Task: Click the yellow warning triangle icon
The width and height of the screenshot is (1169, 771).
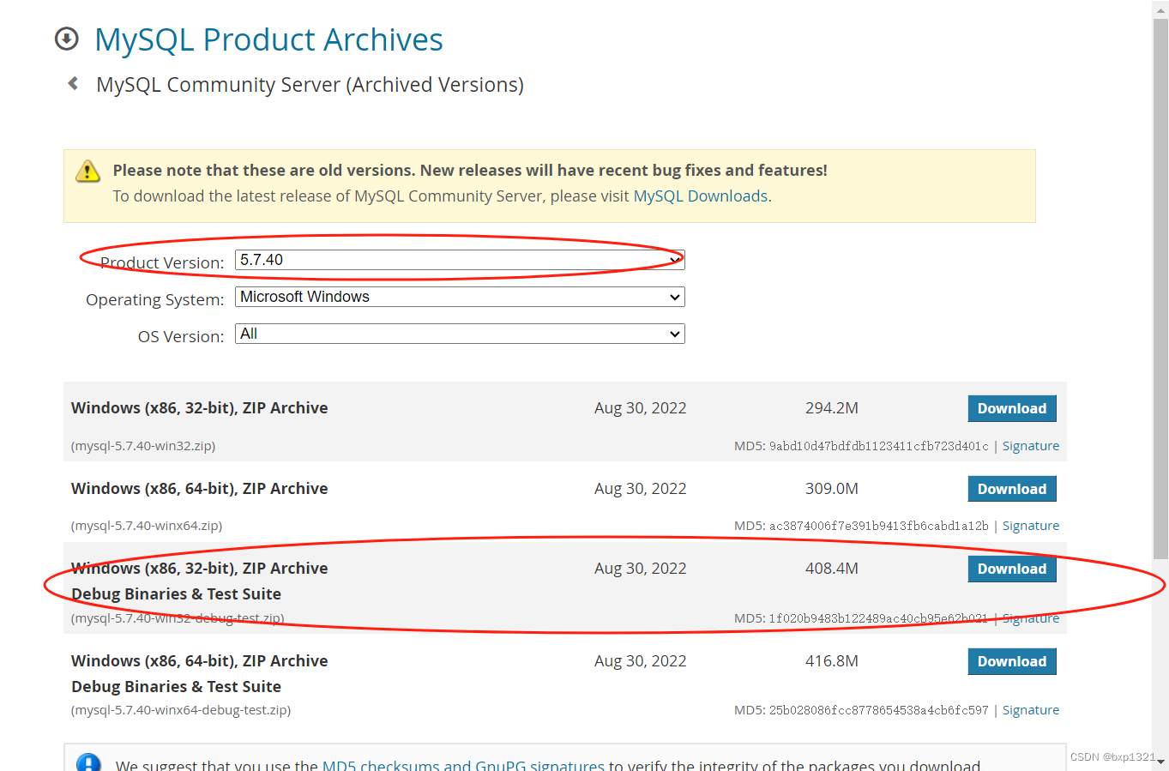Action: pyautogui.click(x=87, y=171)
